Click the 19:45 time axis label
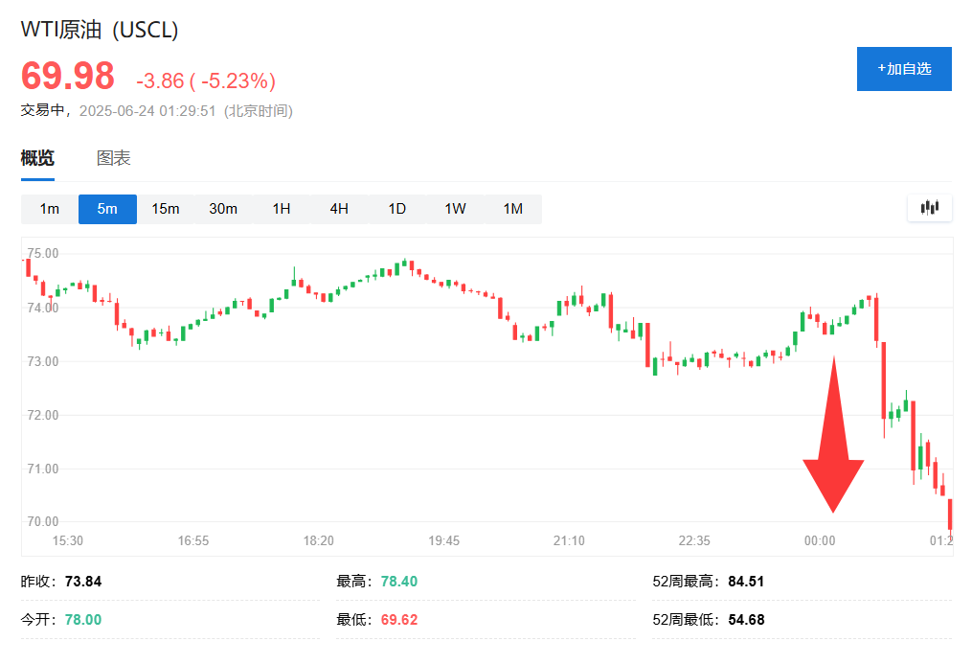This screenshot has width=972, height=664. tap(443, 540)
